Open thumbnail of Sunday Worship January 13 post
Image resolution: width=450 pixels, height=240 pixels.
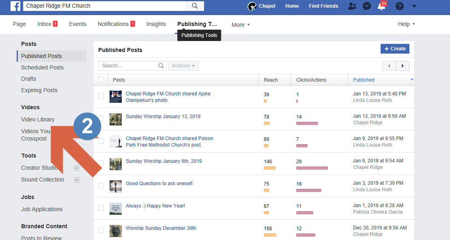pyautogui.click(x=116, y=119)
